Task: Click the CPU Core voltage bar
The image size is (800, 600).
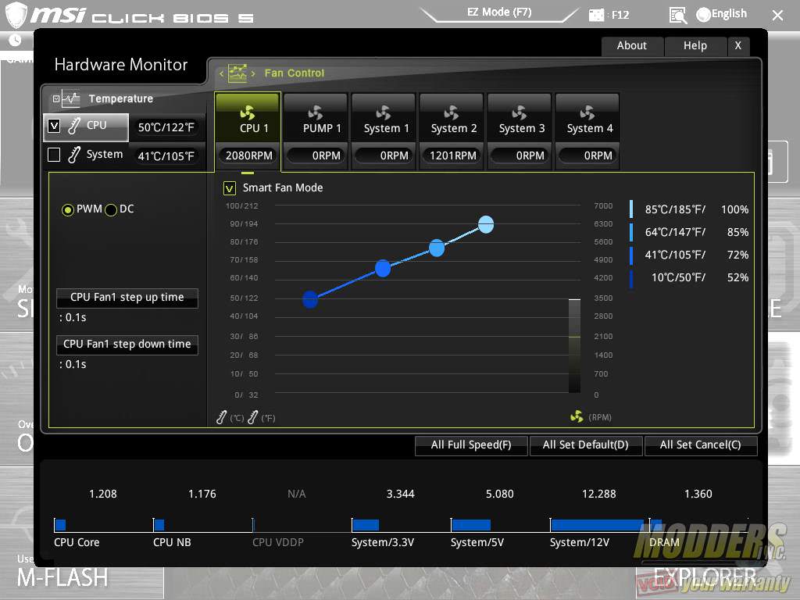Action: [60, 525]
